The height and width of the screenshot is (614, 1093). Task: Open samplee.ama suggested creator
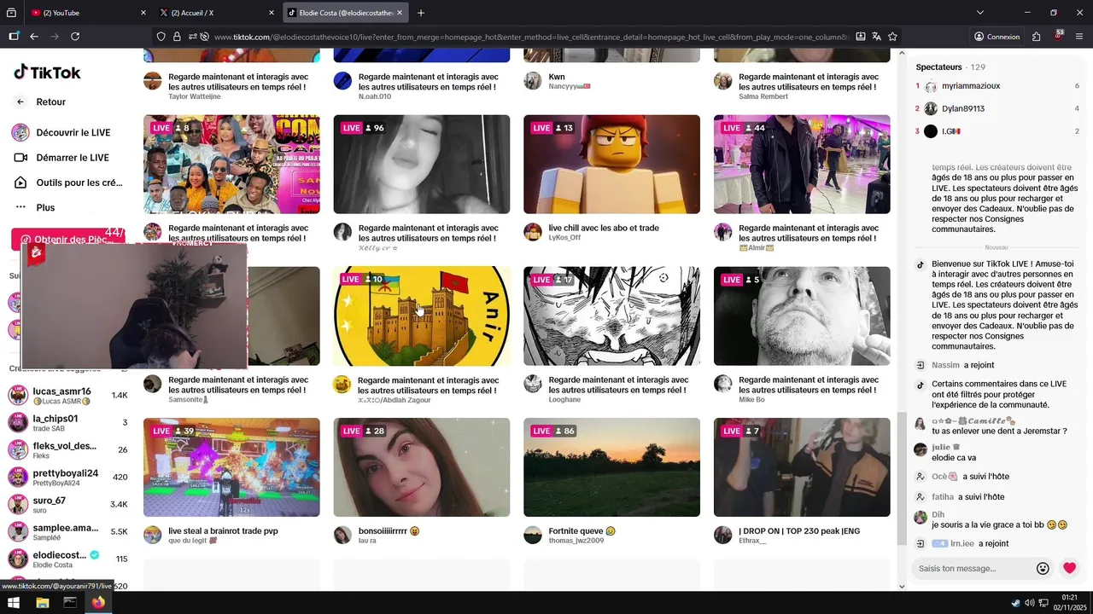68,531
